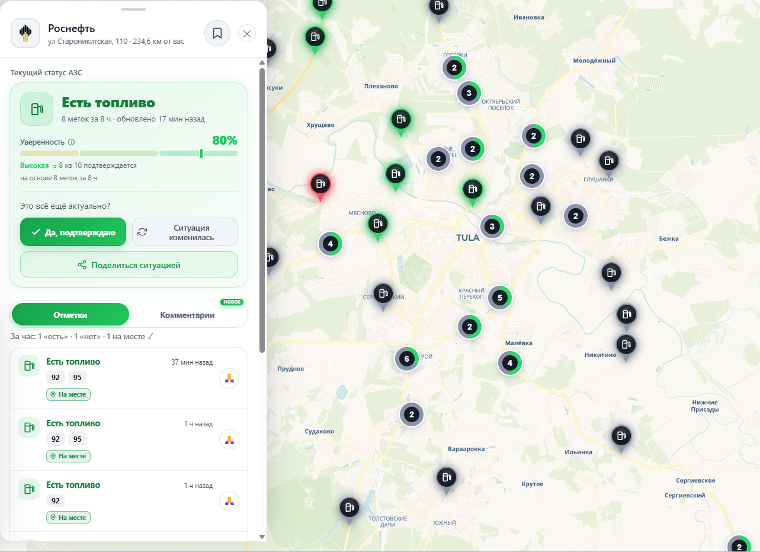Select the single green station marker north of TULA
This screenshot has height=552, width=760.
tap(472, 191)
